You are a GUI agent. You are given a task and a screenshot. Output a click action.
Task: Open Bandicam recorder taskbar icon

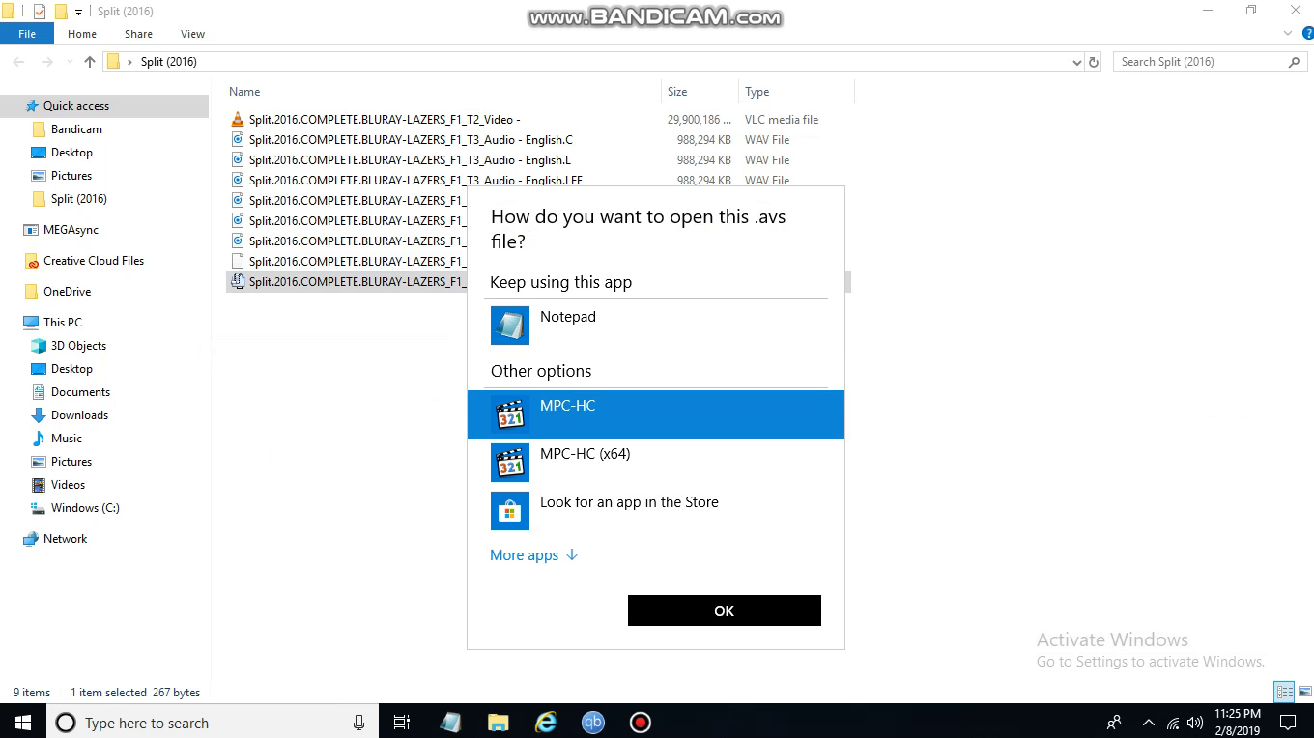point(640,723)
